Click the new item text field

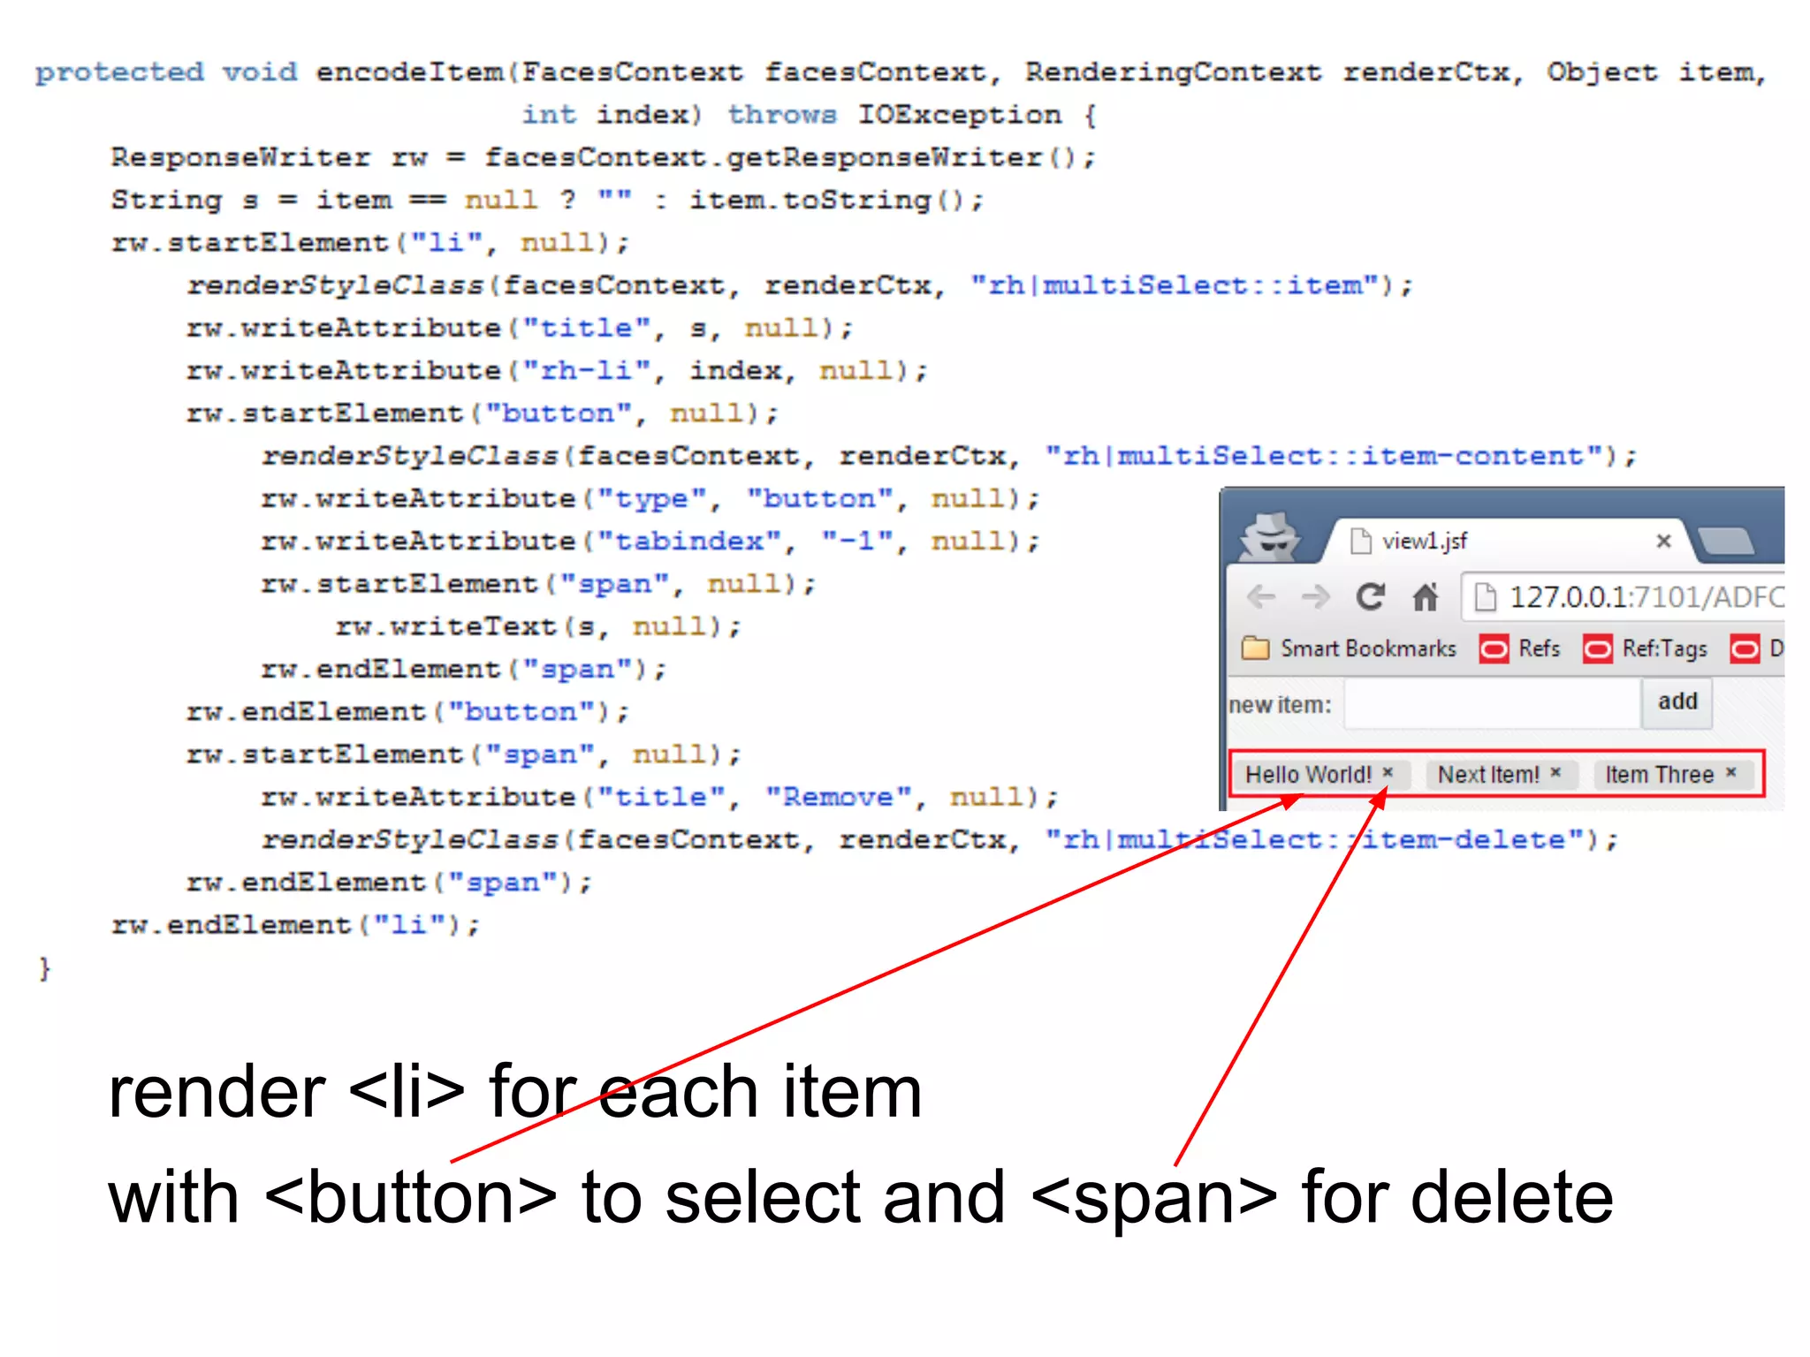click(x=1492, y=704)
